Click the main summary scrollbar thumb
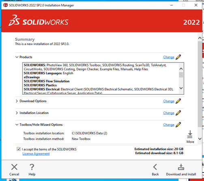The width and height of the screenshot is (204, 181). click(200, 84)
